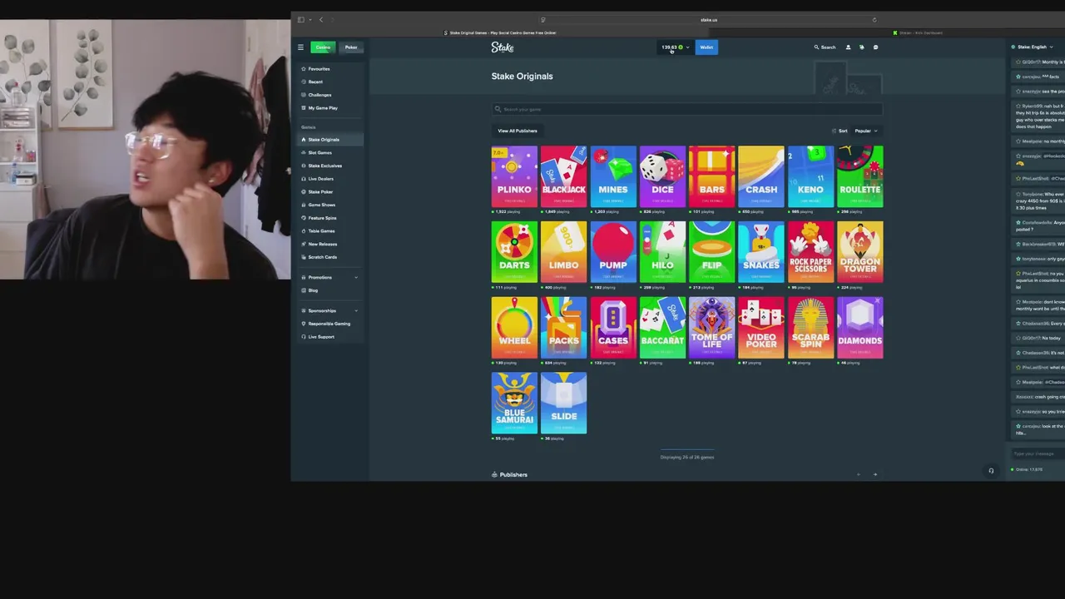1065x599 pixels.
Task: Open Live Dealers category
Action: coord(320,179)
